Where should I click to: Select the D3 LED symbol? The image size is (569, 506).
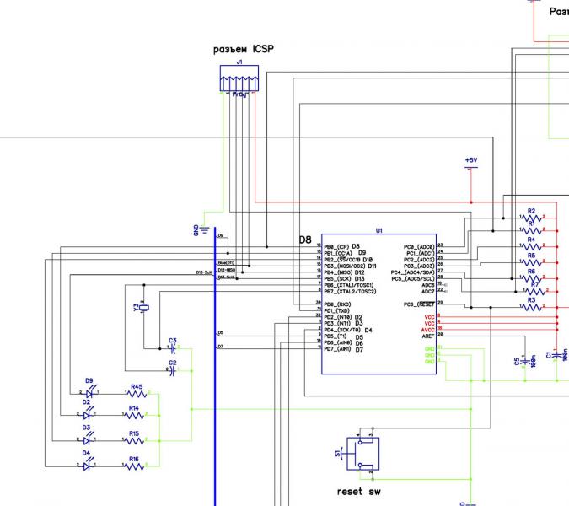point(89,440)
